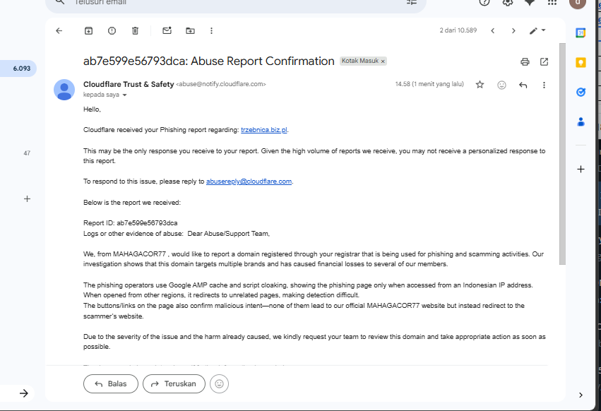Go to older email chevron
The width and height of the screenshot is (601, 411).
coord(513,30)
